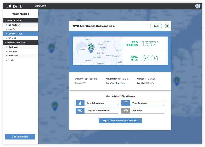This screenshot has height=147, width=205.
Task: Click Add More Nodes button
Action: point(20,137)
